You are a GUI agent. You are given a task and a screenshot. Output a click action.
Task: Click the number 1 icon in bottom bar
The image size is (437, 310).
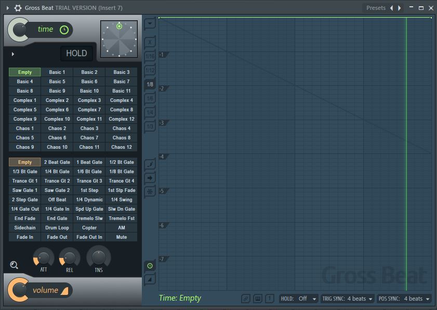270,299
